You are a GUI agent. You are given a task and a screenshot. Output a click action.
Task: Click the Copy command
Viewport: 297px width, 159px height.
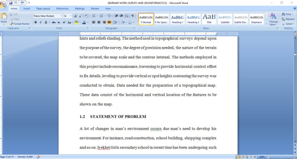tap(14, 19)
